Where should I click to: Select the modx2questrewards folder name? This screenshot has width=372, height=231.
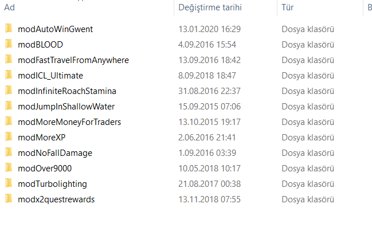click(56, 199)
